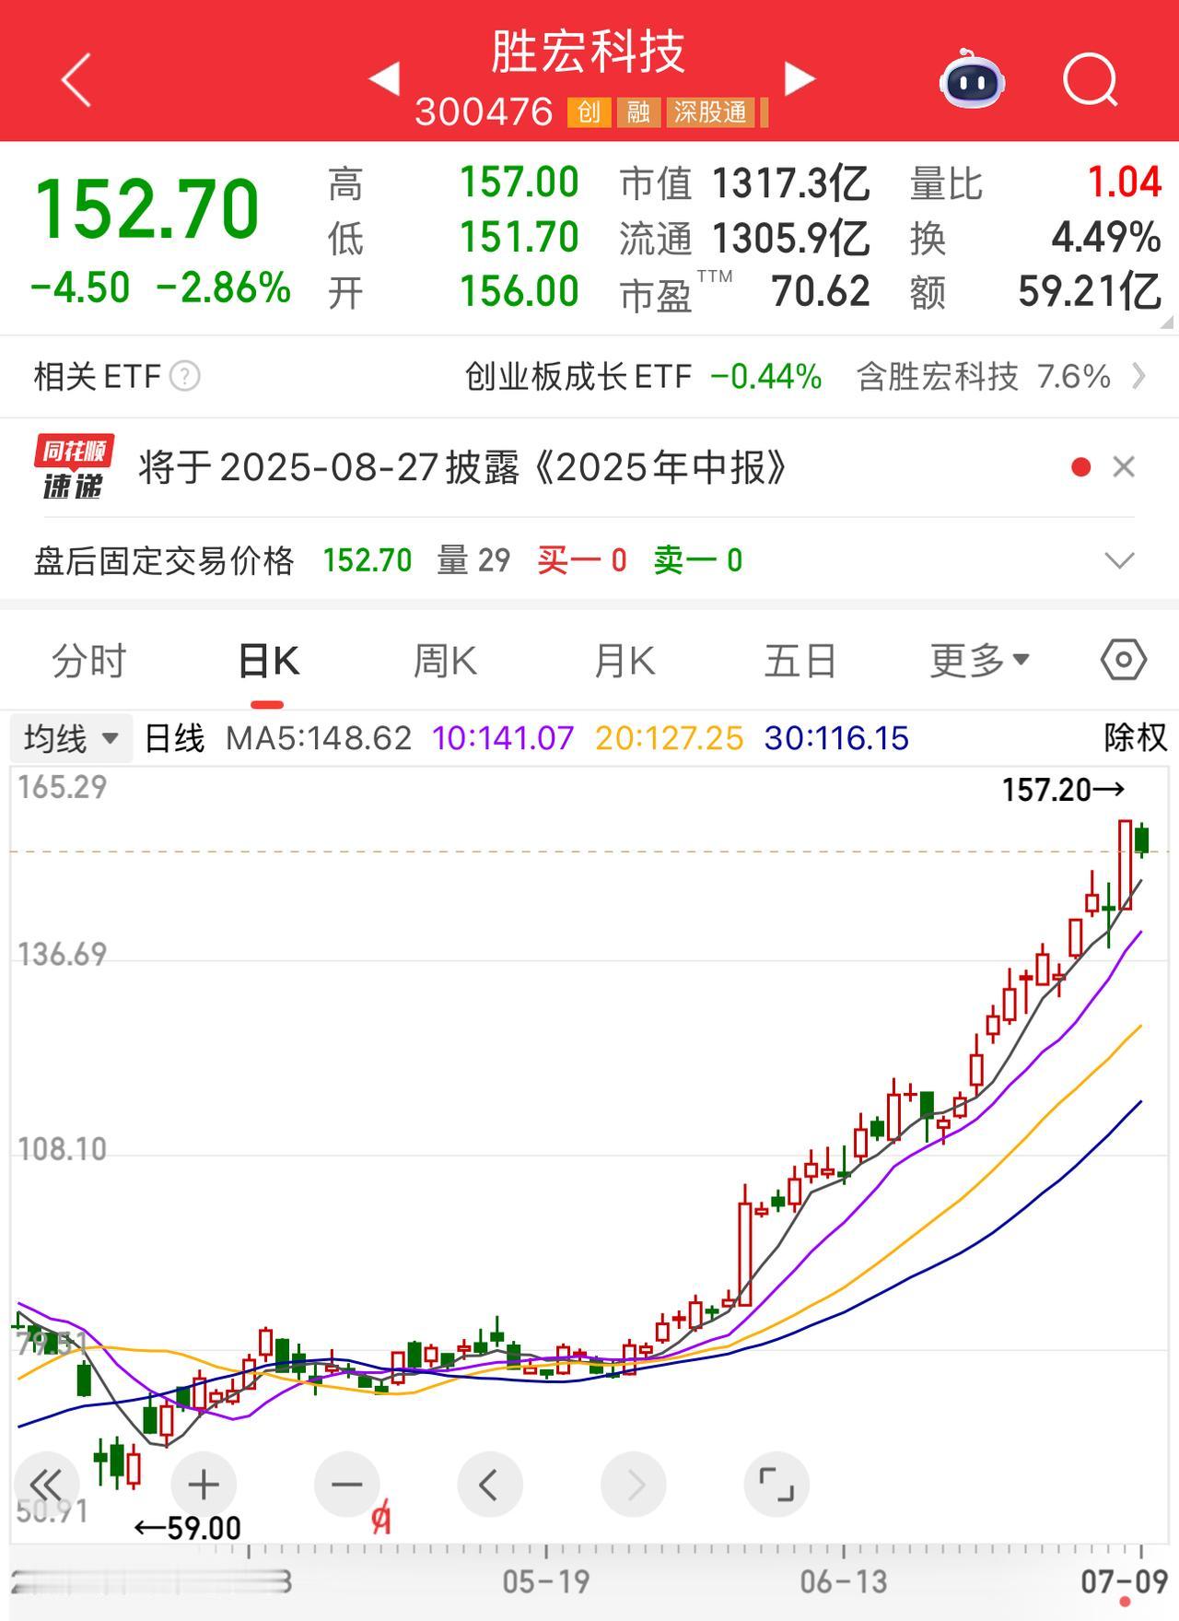Go back using the top-left arrow
The height and width of the screenshot is (1621, 1179).
(x=76, y=79)
